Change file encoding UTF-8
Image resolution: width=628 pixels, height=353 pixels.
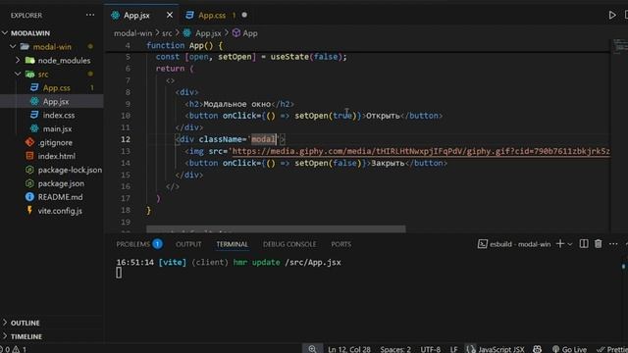point(431,349)
